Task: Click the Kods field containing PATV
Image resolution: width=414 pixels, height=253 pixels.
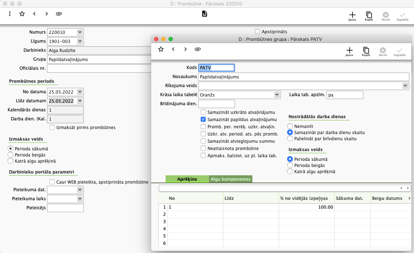Action: 216,68
